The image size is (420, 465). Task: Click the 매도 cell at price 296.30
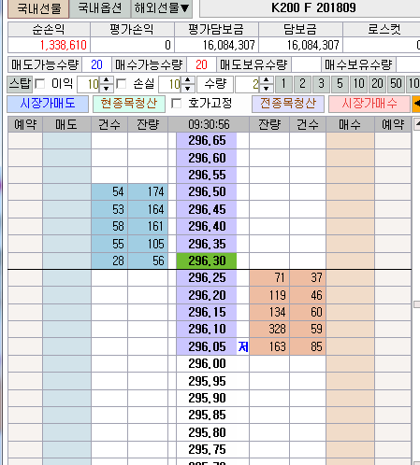pyautogui.click(x=66, y=261)
